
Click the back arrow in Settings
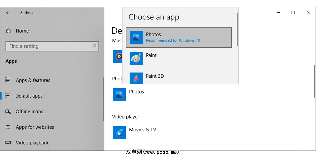coord(8,12)
